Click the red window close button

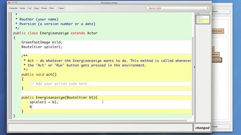(x=9, y=3)
